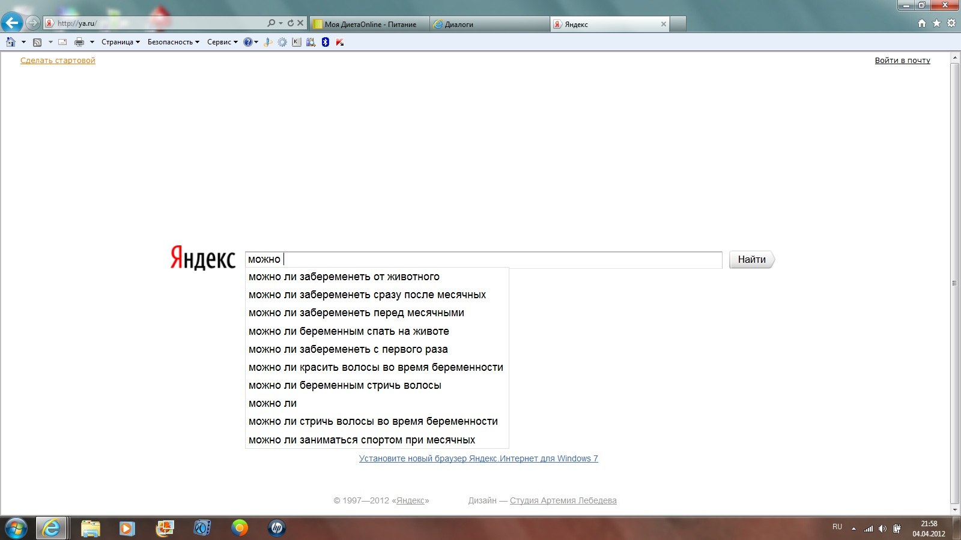The height and width of the screenshot is (540, 961).
Task: Open the Войти в почту link
Action: pyautogui.click(x=902, y=60)
